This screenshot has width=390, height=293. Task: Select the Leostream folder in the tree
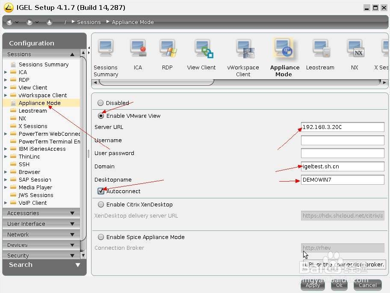point(32,111)
